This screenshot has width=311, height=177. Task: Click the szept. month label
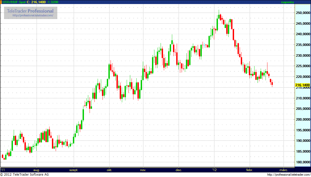click(x=74, y=170)
